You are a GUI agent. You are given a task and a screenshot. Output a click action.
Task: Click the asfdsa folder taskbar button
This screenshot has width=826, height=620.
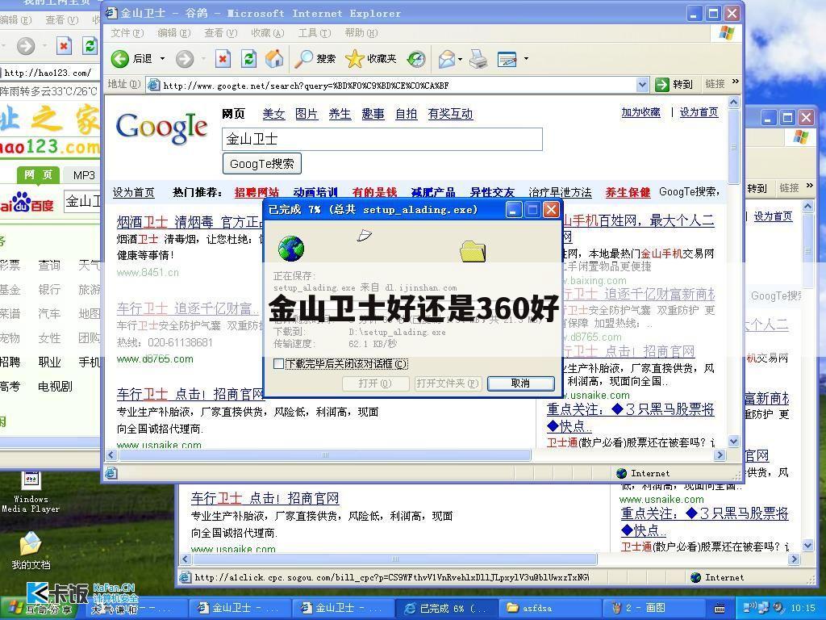point(551,609)
